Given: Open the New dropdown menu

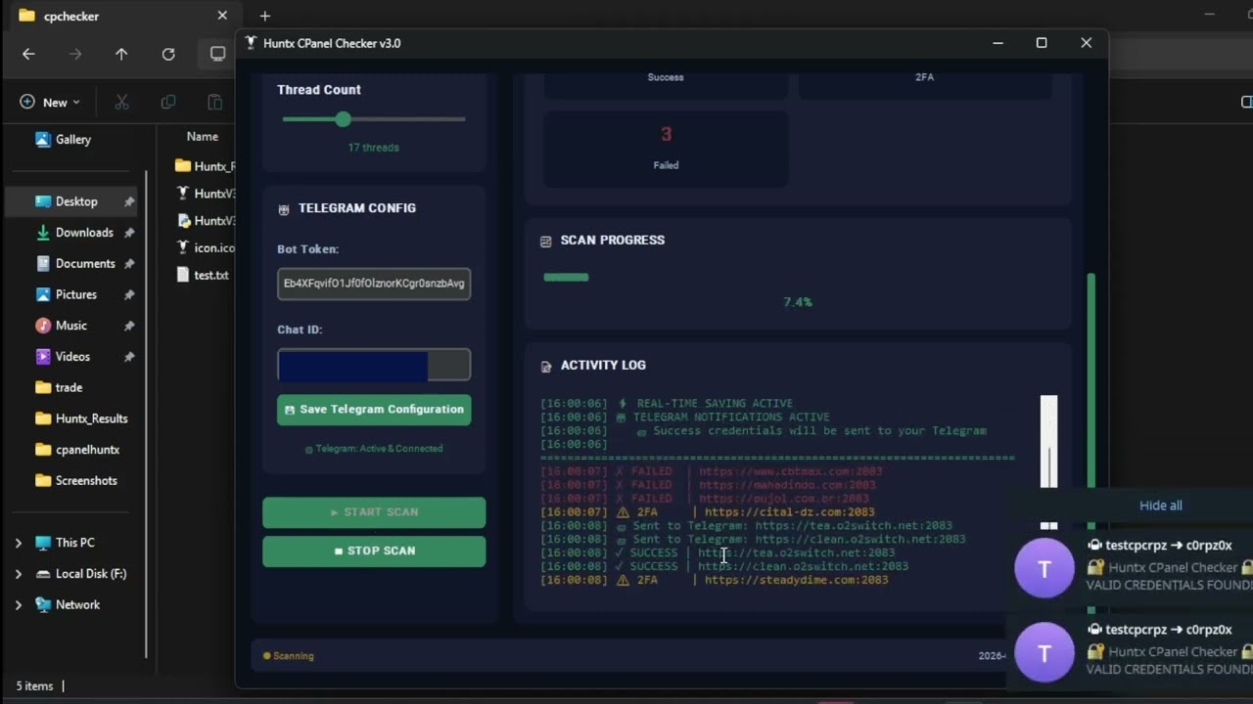Looking at the screenshot, I should pyautogui.click(x=51, y=102).
